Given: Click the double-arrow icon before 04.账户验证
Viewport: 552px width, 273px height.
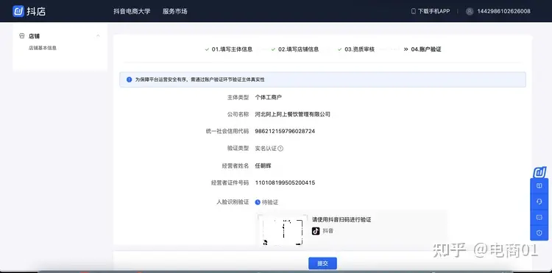Looking at the screenshot, I should [x=406, y=49].
